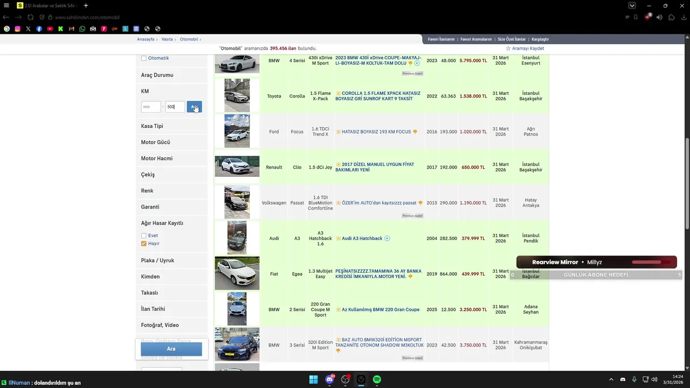Open the Instagram bookmark icon
The width and height of the screenshot is (690, 388).
point(17,29)
